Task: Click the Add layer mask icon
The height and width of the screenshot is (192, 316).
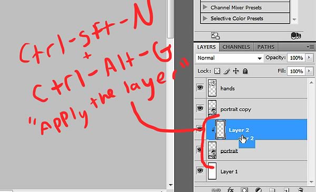Action: click(244, 190)
